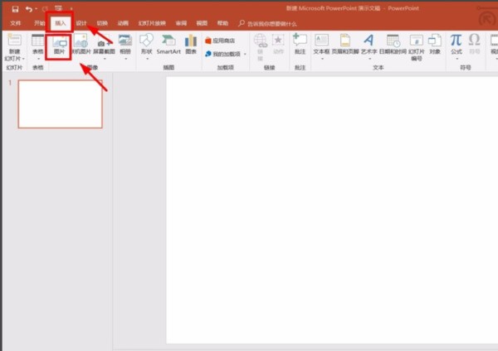
Task: Open the 文件 (File) menu
Action: point(15,24)
